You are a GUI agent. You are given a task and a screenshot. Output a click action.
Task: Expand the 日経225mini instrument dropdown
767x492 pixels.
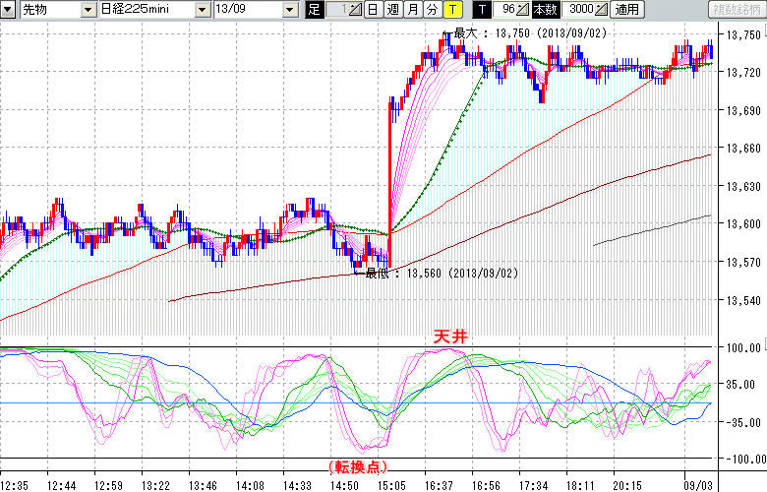click(x=202, y=10)
